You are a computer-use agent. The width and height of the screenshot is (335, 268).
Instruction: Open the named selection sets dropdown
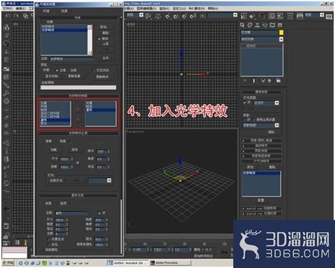[235, 15]
